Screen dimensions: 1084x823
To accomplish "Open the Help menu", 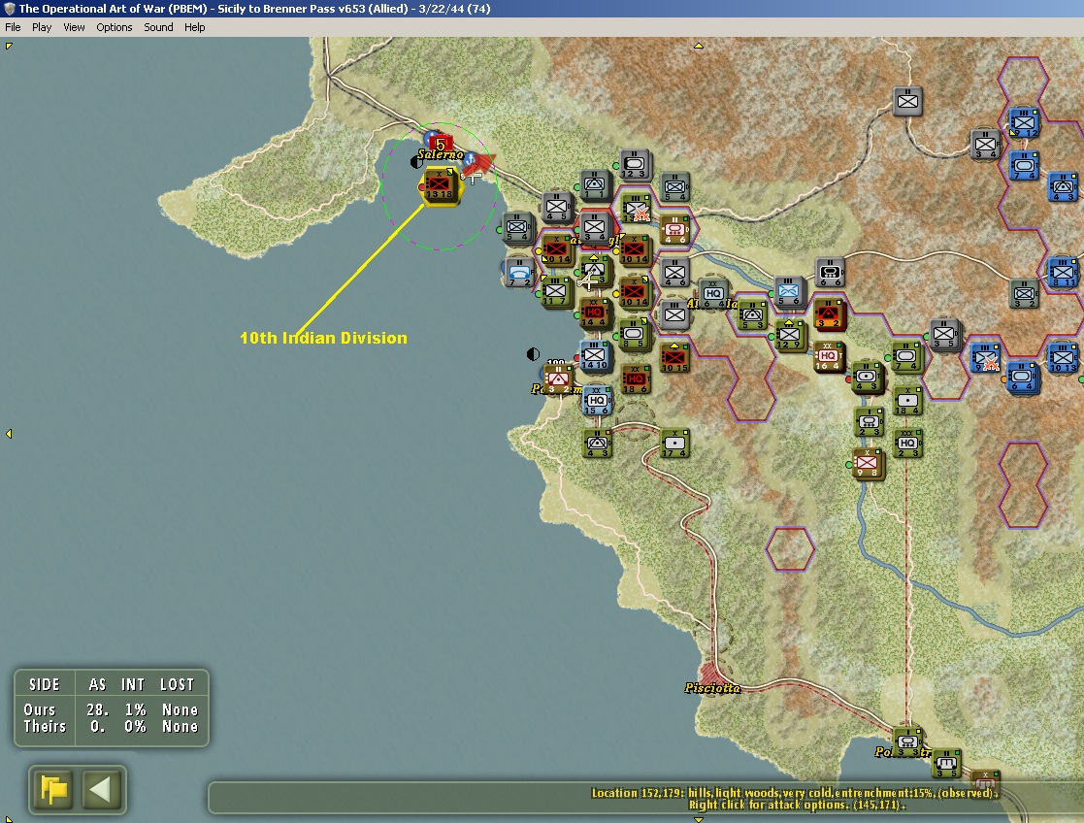I will 194,27.
